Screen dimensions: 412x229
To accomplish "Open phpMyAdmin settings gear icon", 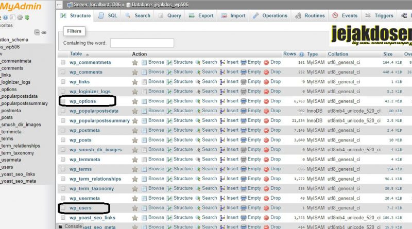I will coord(20,17).
